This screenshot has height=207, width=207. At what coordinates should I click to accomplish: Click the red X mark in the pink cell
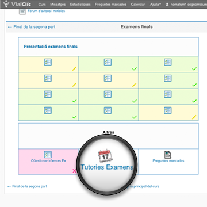[74, 171]
